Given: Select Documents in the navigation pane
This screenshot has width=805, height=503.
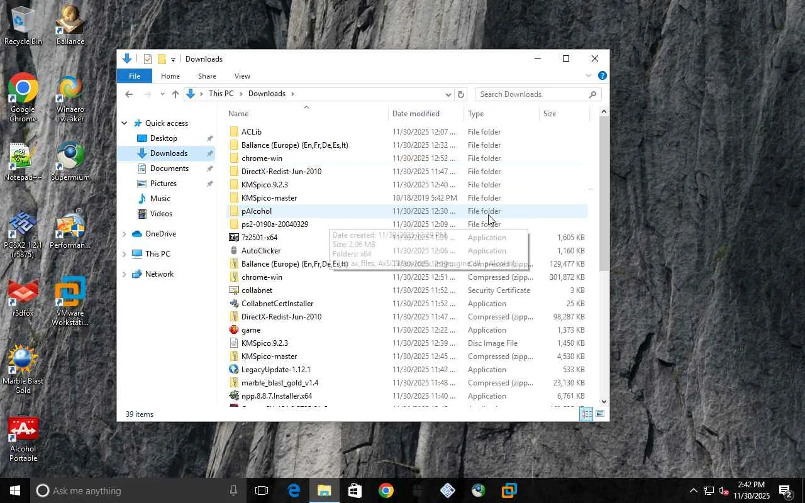Looking at the screenshot, I should [x=169, y=169].
